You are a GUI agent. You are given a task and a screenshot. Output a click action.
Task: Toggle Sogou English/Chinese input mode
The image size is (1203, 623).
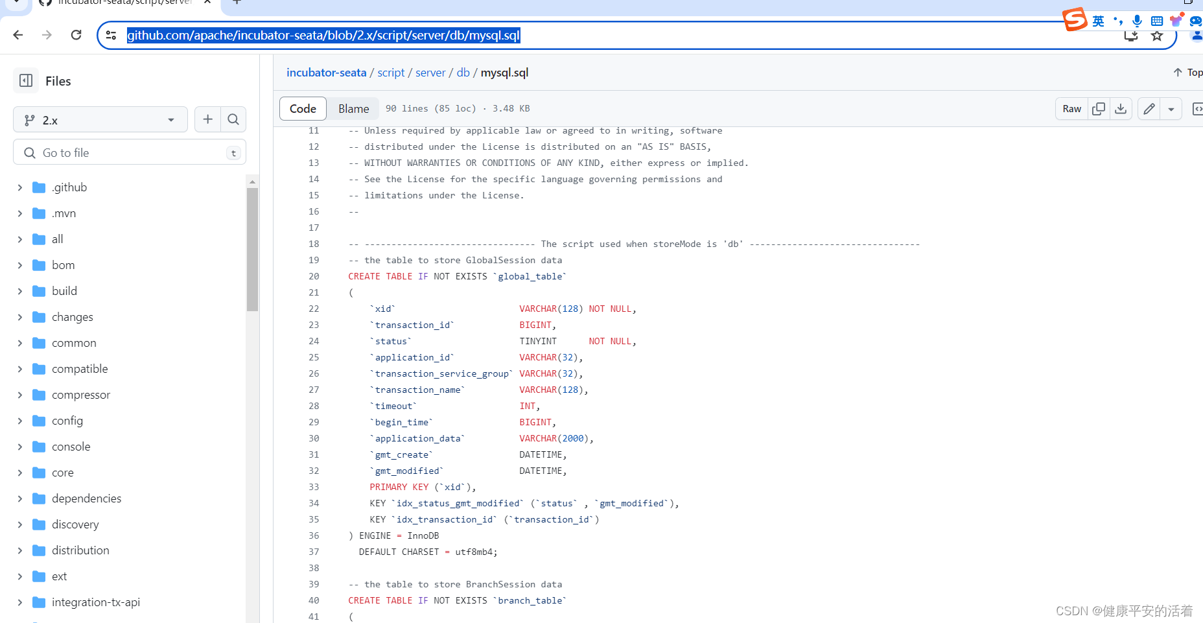click(1098, 20)
